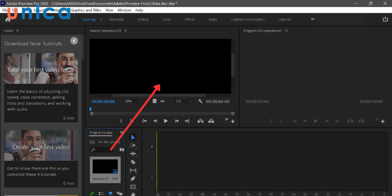This screenshot has width=392, height=196.
Task: Select the Ripple Edit tool
Action: 133,154
